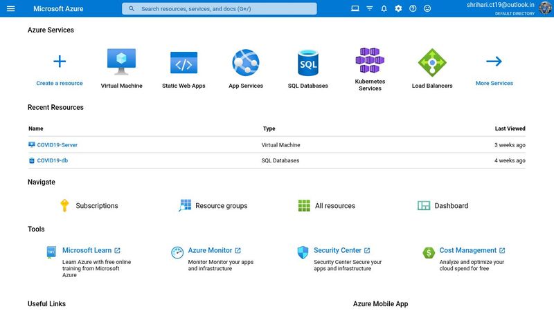Screen dimensions: 554x311
Task: Click the Dashboard icon
Action: (424, 205)
